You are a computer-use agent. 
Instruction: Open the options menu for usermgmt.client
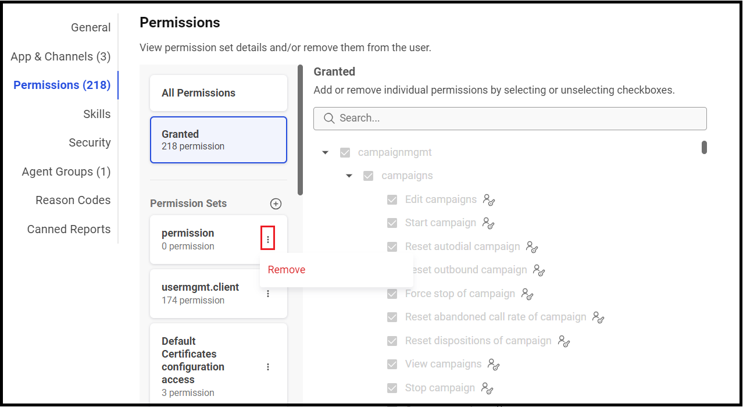tap(268, 294)
